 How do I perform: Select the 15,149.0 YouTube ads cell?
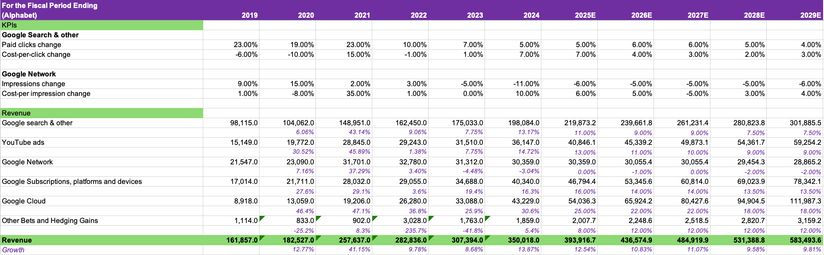244,143
